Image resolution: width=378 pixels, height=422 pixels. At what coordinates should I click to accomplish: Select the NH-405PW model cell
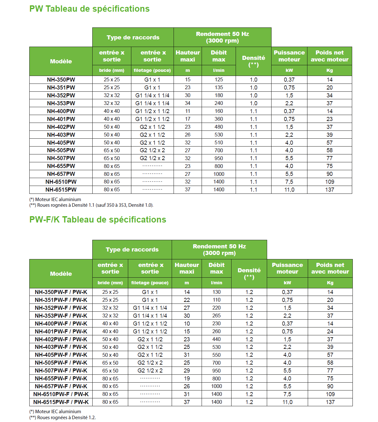point(61,143)
